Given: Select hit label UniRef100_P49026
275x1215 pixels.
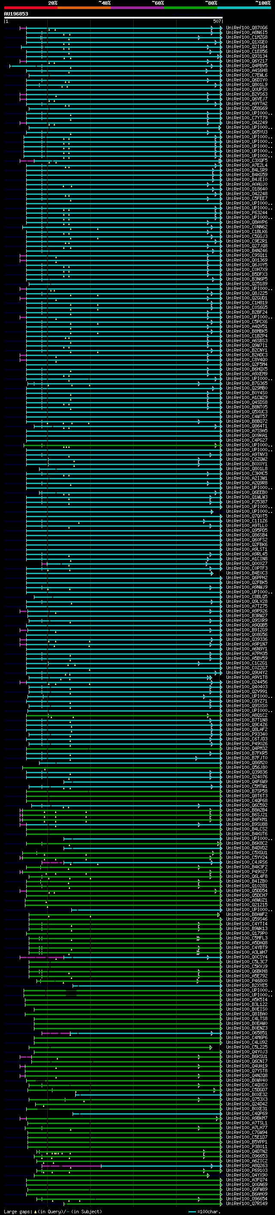Looking at the screenshot, I should tap(247, 744).
